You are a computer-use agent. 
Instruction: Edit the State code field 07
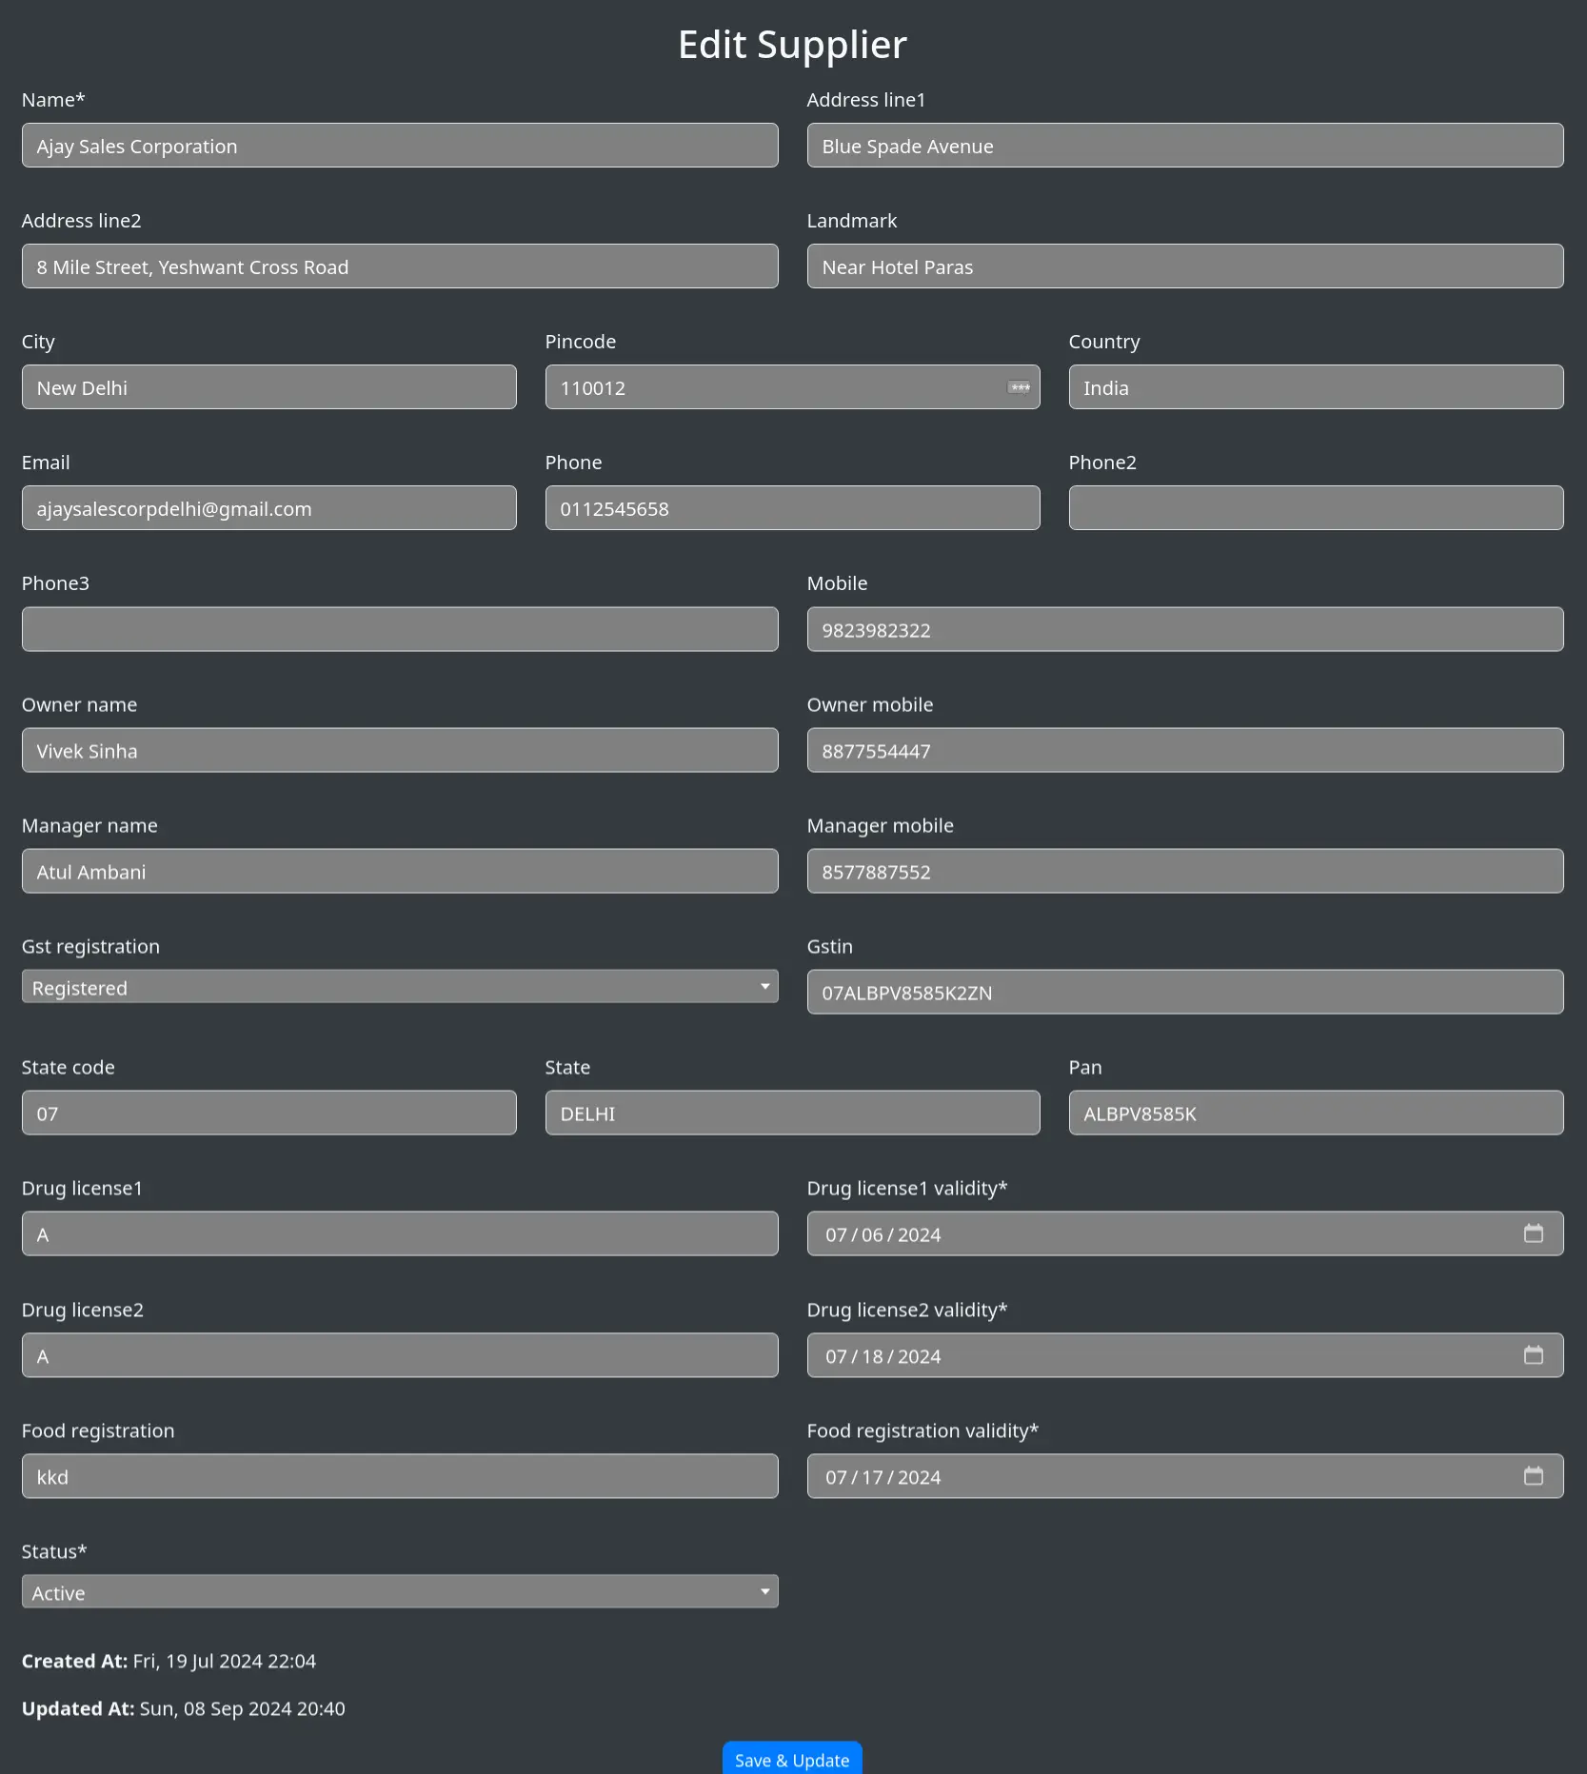269,1113
